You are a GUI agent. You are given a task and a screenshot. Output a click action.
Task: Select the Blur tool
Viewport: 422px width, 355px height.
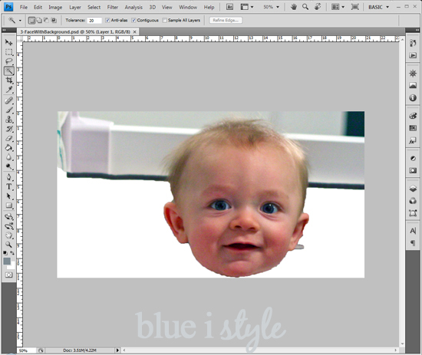point(9,157)
